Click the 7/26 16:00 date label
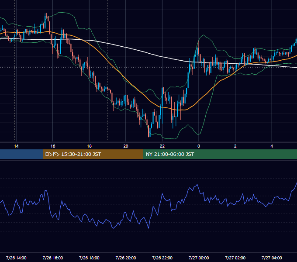 pos(53,258)
